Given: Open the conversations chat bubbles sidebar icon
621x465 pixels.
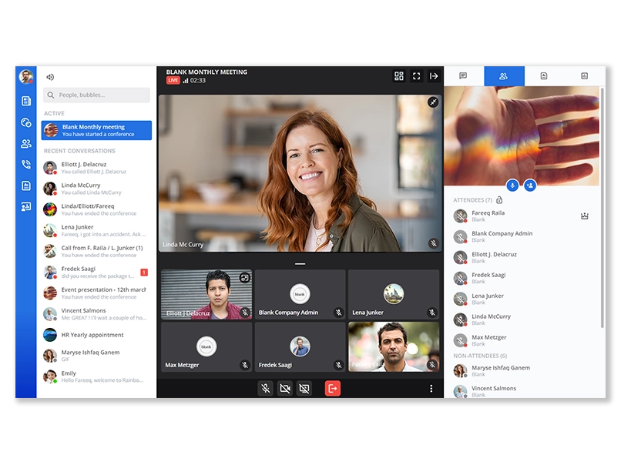Looking at the screenshot, I should tap(26, 122).
